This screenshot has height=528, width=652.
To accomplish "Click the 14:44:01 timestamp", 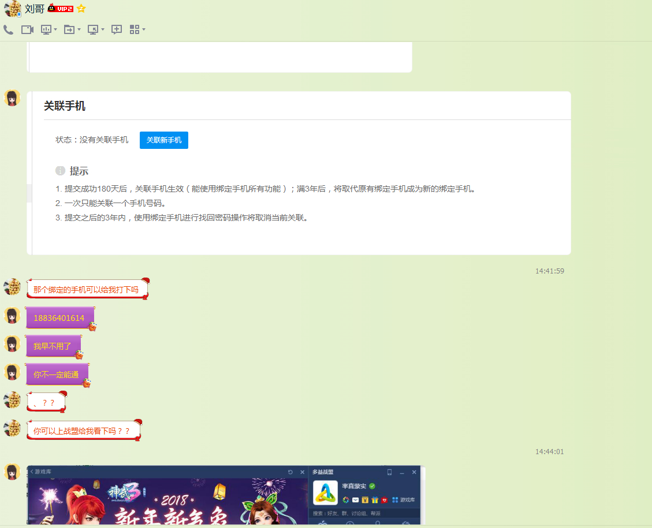I will click(549, 452).
